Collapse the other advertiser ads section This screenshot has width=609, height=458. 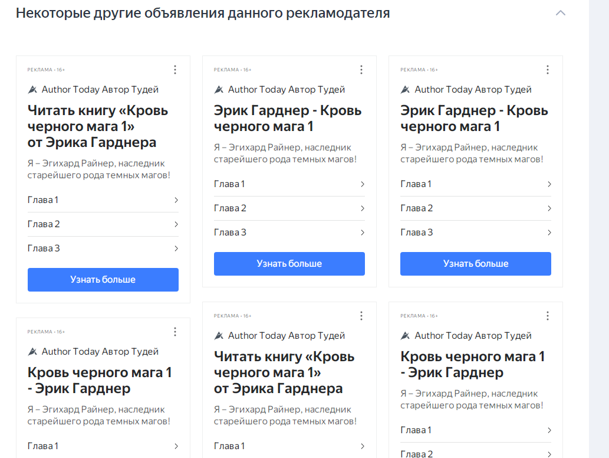coord(560,13)
